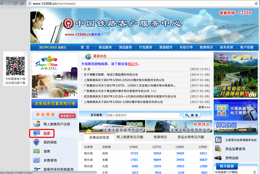
Task: Open the 铁路货运 法律法规及规范性文件 banner
Action: pos(179,126)
